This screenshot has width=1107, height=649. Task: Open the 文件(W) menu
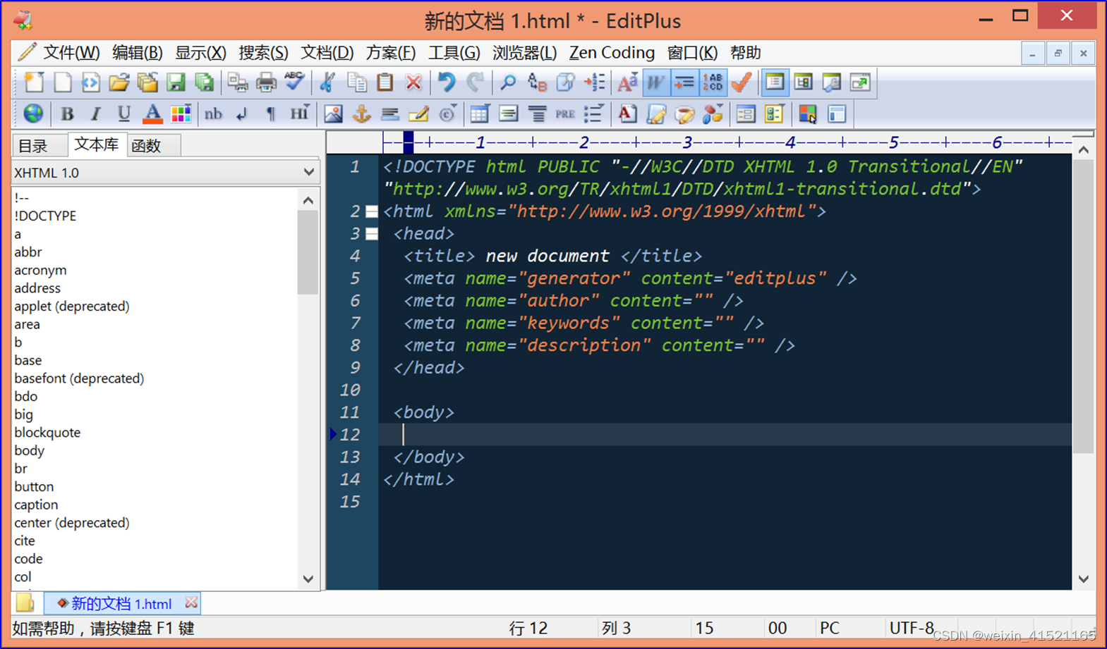[71, 53]
